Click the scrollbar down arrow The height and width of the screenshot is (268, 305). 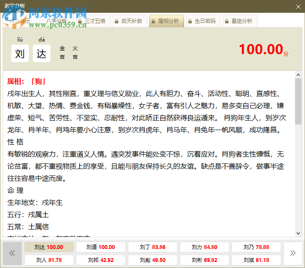click(x=298, y=233)
